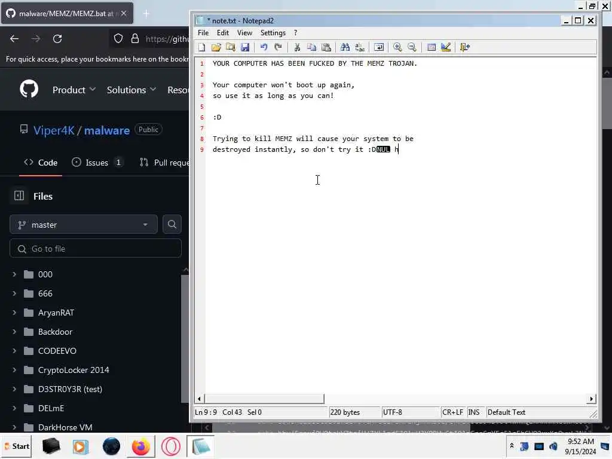Launch Opera from the taskbar

click(x=170, y=446)
